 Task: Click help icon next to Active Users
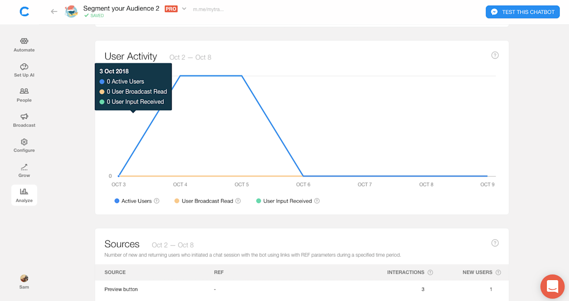156,201
